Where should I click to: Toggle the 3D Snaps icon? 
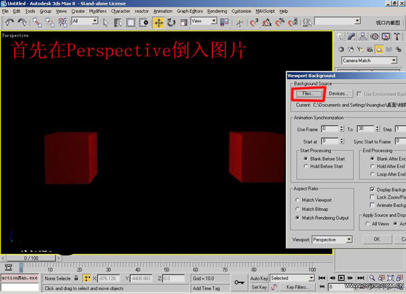pos(254,22)
